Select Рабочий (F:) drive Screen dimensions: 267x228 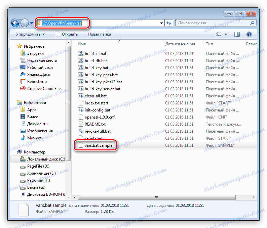coord(35,180)
